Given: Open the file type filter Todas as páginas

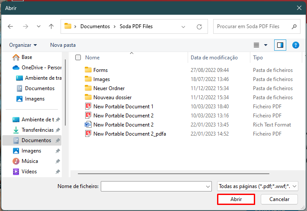Looking at the screenshot, I should [257, 186].
